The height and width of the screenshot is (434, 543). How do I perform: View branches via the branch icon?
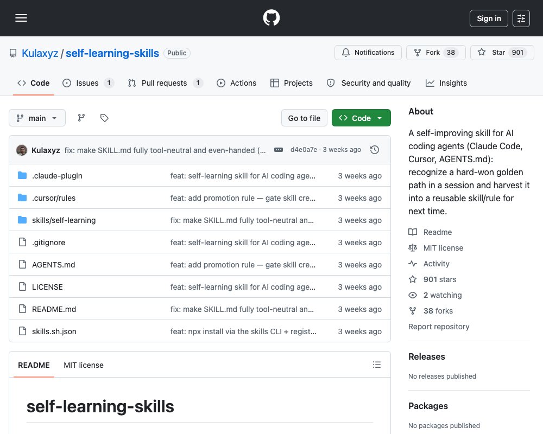pos(81,118)
